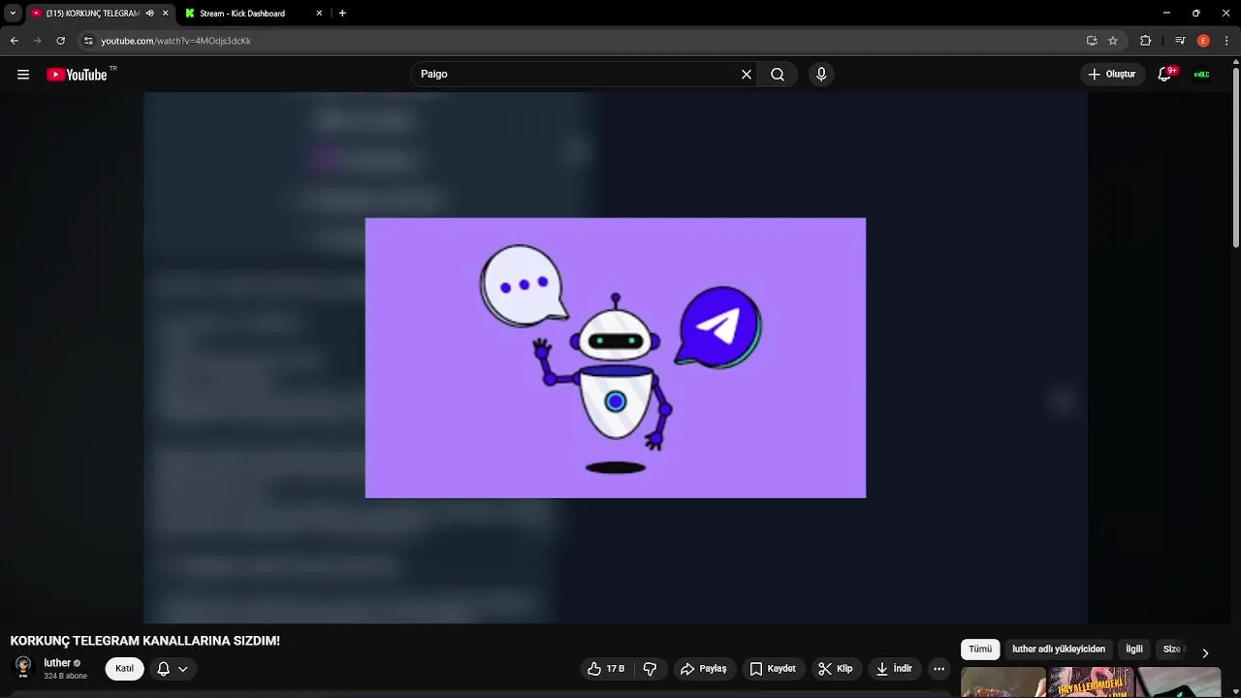The height and width of the screenshot is (698, 1241).
Task: Run the search with magnifier button
Action: point(778,75)
